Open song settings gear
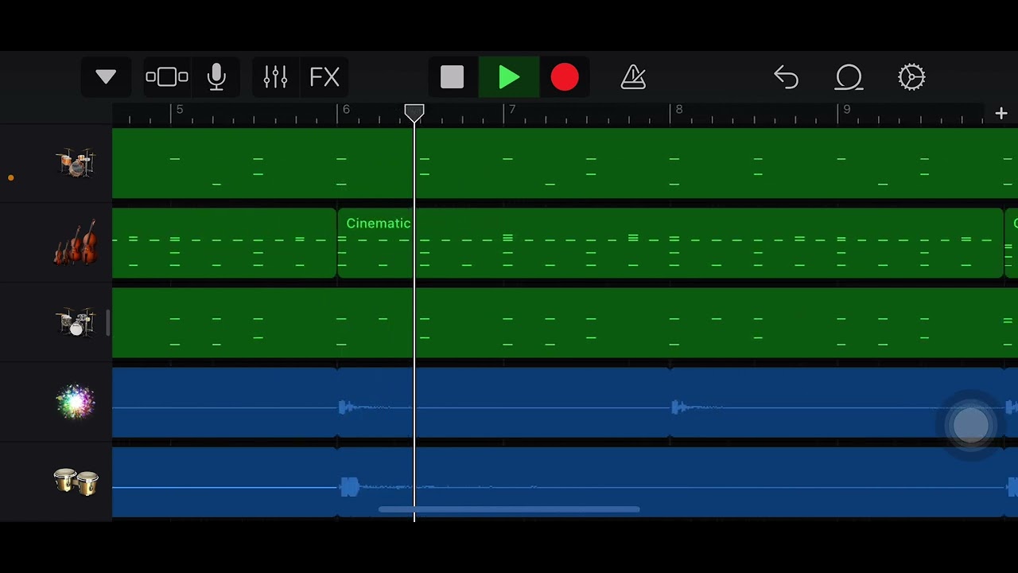This screenshot has width=1018, height=573. tap(911, 77)
